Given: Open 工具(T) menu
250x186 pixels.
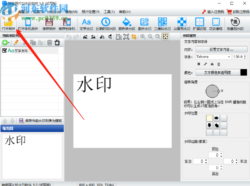Looking at the screenshot, I should pyautogui.click(x=109, y=12).
